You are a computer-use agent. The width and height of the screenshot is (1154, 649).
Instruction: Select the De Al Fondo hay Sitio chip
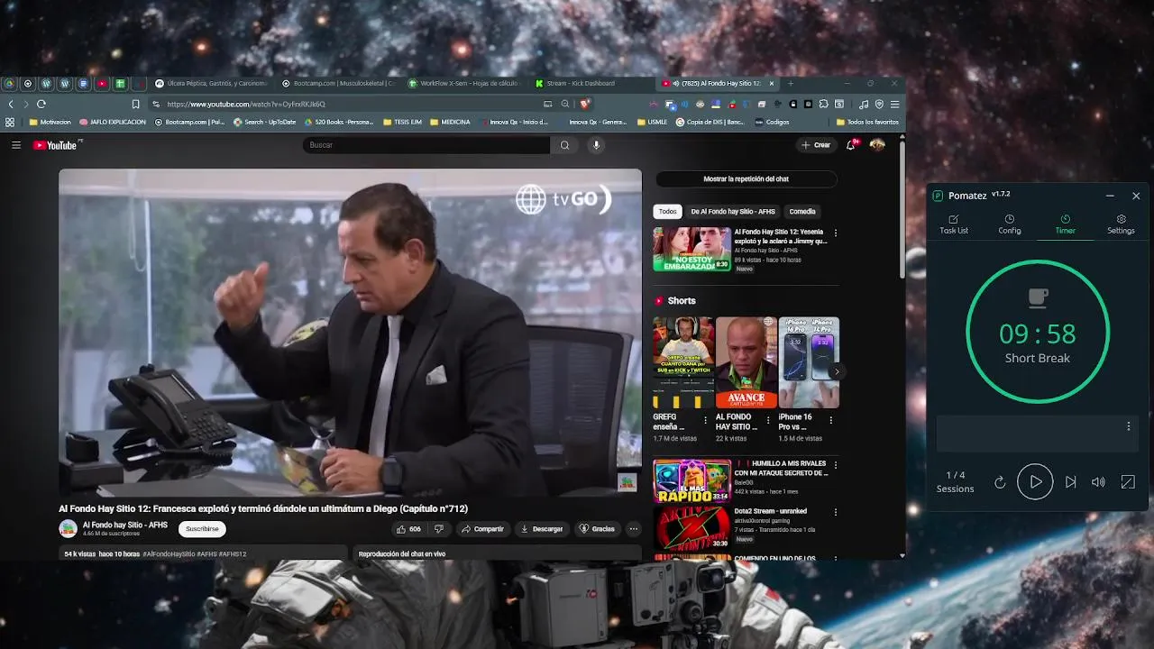click(x=733, y=212)
